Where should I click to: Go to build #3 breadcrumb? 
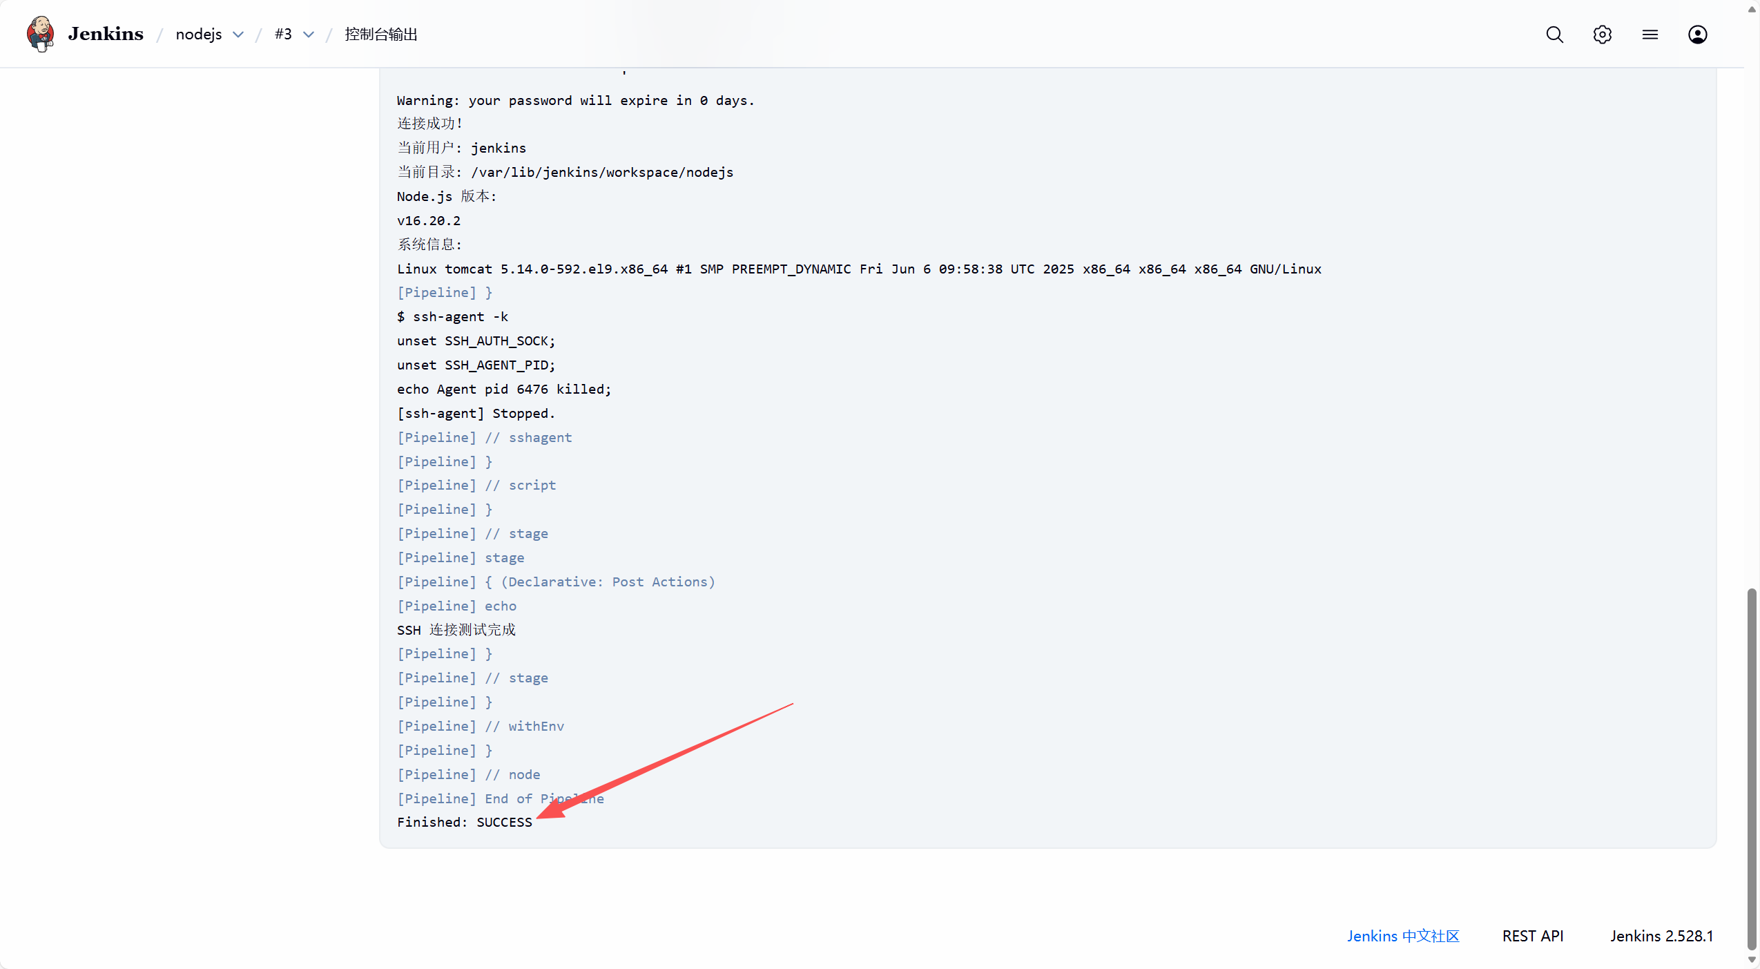point(283,35)
